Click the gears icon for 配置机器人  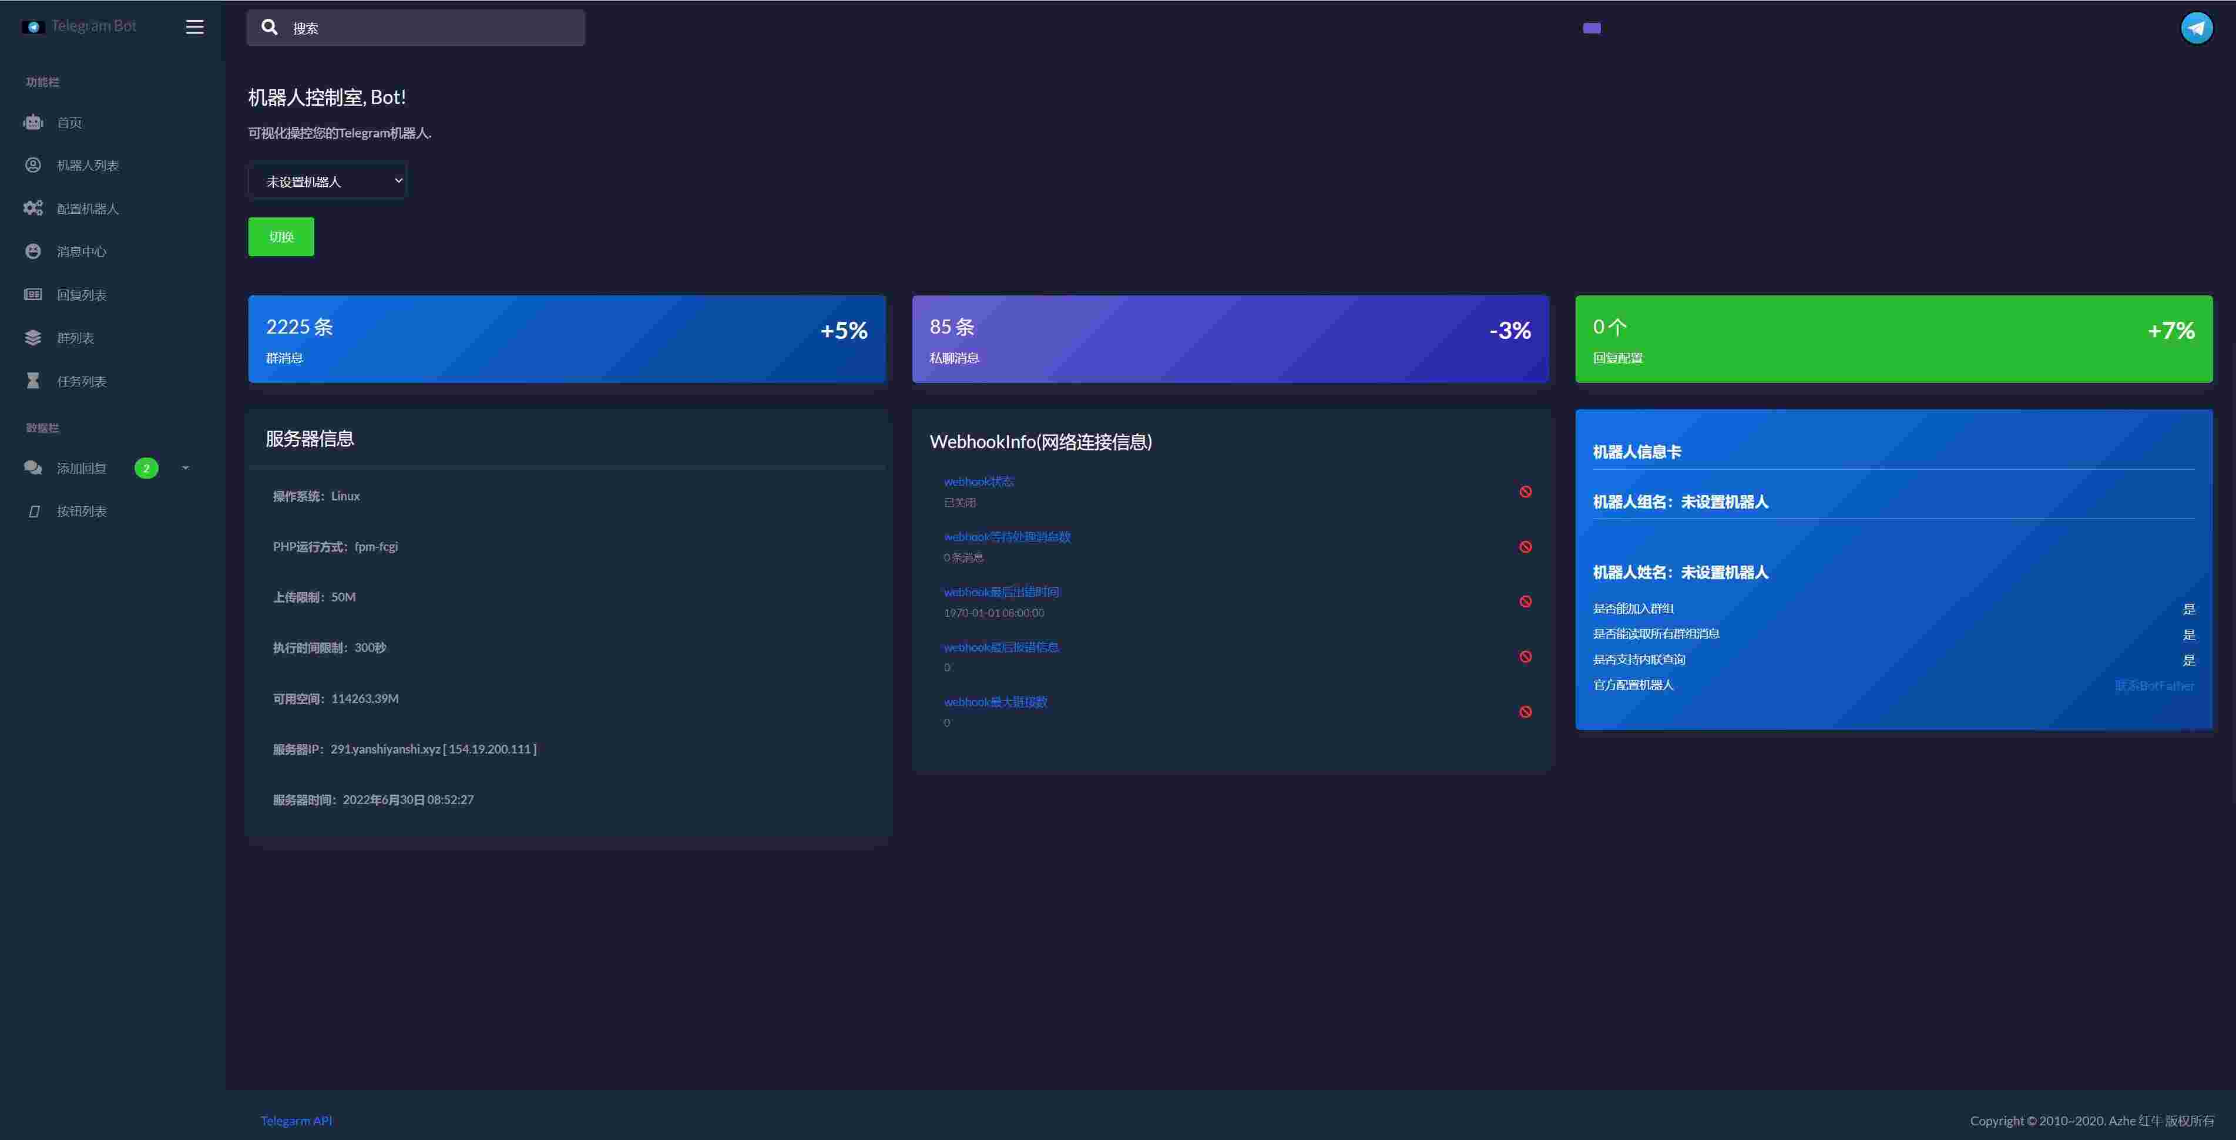coord(33,209)
